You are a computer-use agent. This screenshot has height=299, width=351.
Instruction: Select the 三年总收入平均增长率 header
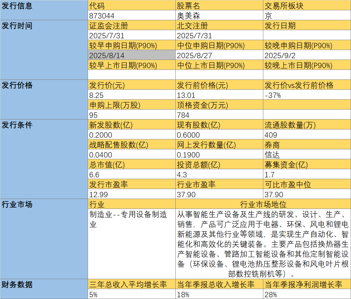[132, 284]
